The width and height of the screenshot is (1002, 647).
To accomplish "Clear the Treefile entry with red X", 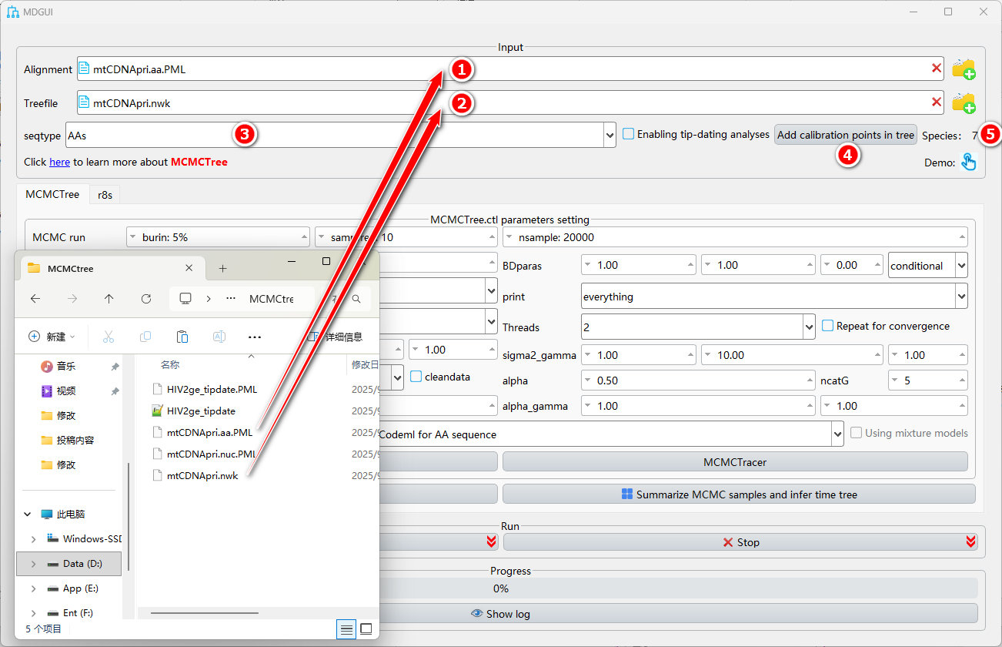I will (x=937, y=102).
